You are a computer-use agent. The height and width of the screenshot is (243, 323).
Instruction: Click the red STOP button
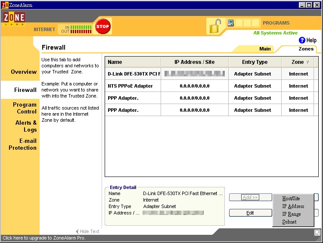(102, 26)
